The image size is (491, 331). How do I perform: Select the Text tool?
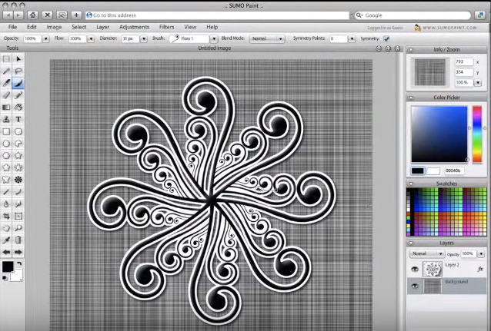tap(18, 119)
